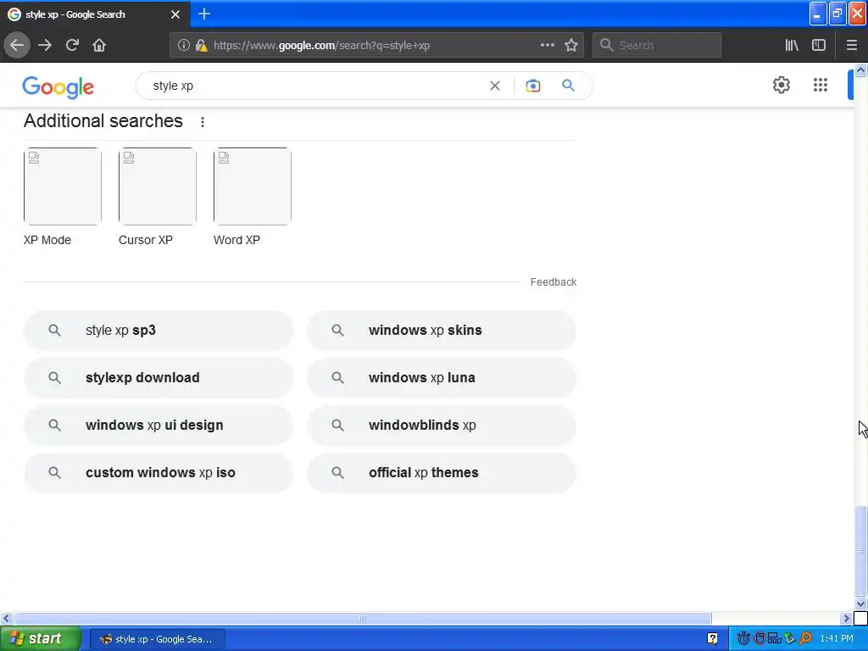Open the Library icon in the toolbar
868x651 pixels.
792,46
